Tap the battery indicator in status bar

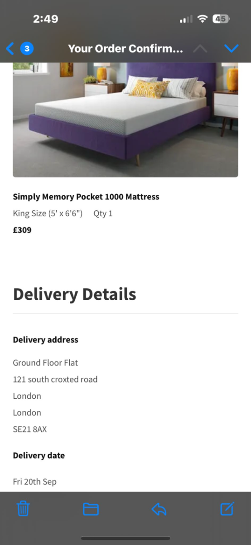pyautogui.click(x=222, y=19)
